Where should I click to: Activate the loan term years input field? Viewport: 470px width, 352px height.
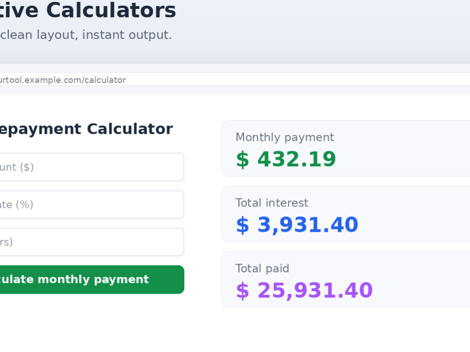(x=92, y=242)
